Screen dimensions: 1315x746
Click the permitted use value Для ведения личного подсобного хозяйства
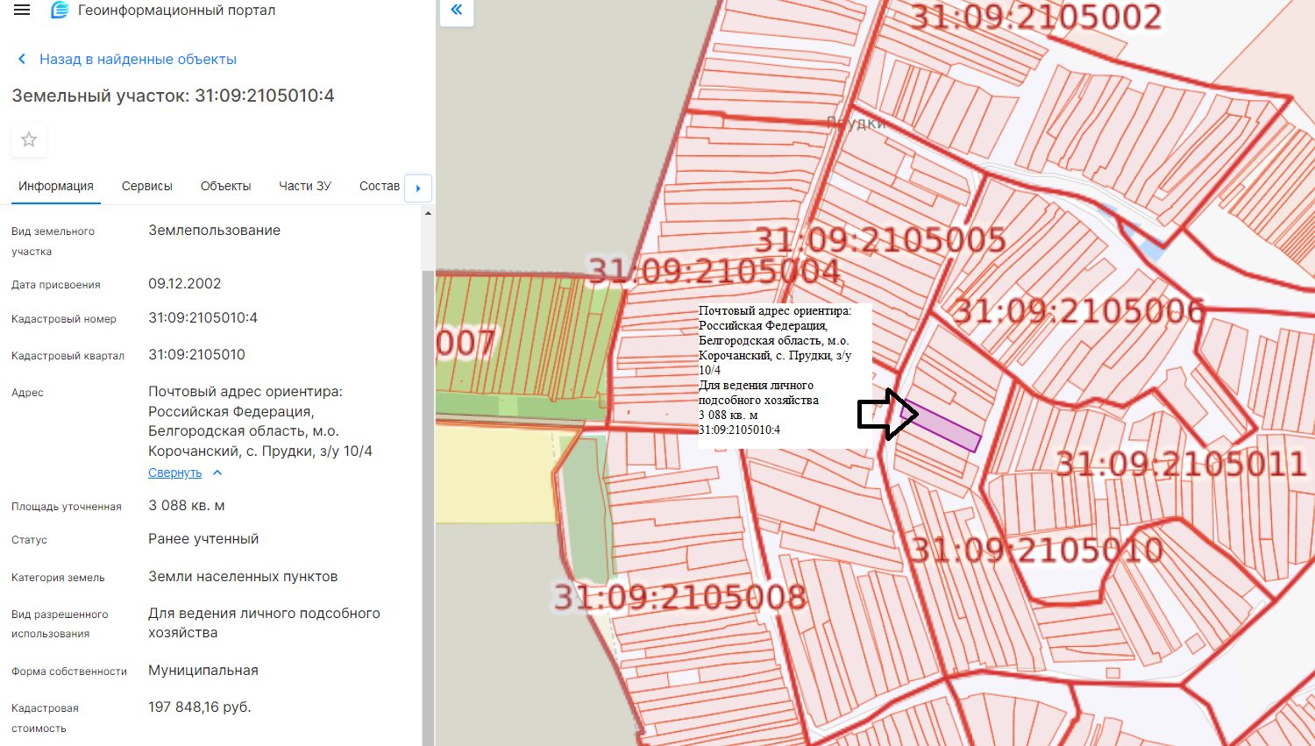point(264,622)
